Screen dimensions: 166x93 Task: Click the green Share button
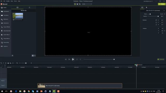click(x=162, y=4)
